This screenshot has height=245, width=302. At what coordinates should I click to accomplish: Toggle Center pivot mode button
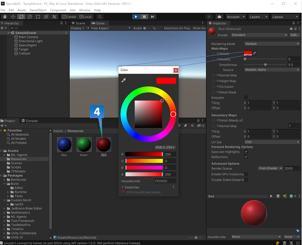click(x=69, y=17)
